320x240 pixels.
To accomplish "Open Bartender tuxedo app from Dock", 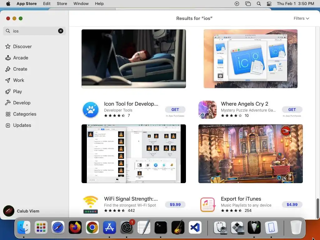I will pyautogui.click(x=254, y=227).
